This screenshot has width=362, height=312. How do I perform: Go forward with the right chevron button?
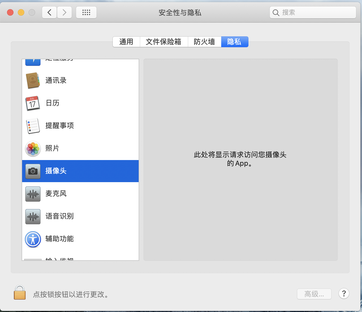pos(64,12)
